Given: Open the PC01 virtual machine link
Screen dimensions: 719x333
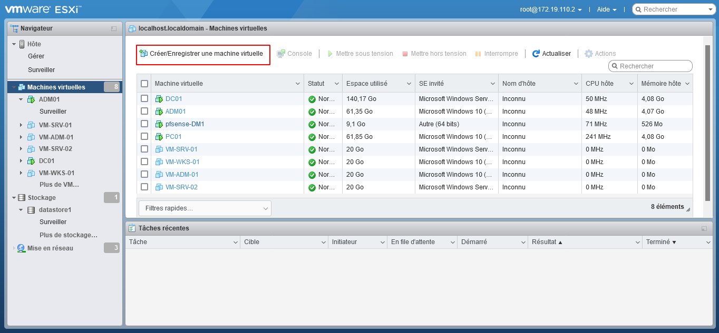Looking at the screenshot, I should [173, 137].
